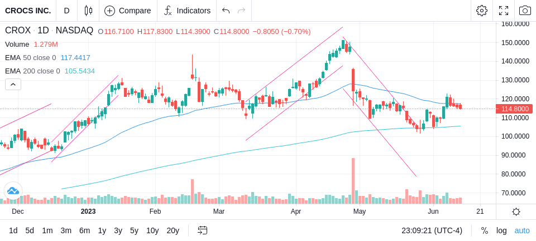536x241 pixels.
Task: Toggle log scale mode
Action: pos(501,230)
